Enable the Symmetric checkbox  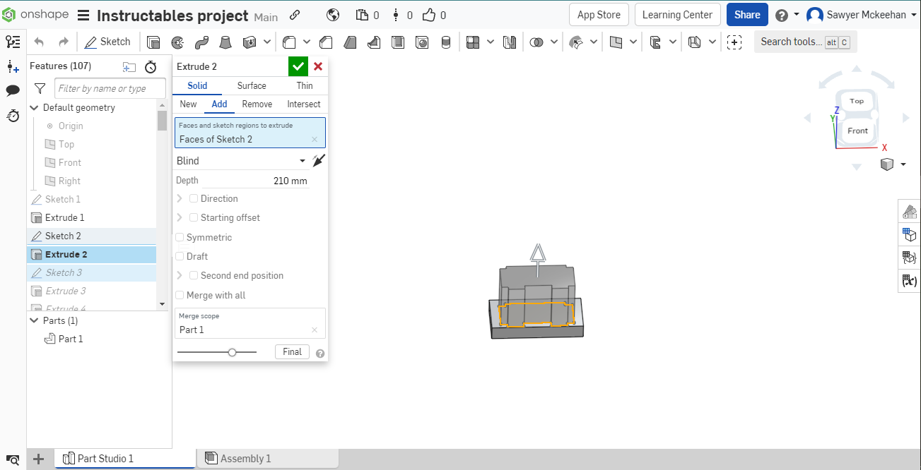[x=180, y=238]
